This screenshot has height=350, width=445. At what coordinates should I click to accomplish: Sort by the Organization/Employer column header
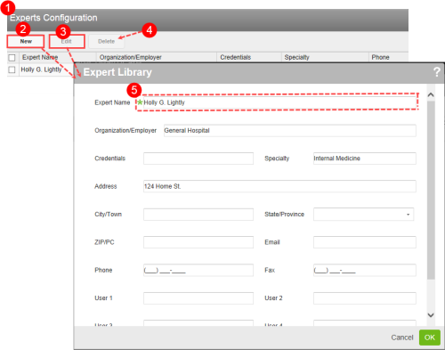[157, 57]
